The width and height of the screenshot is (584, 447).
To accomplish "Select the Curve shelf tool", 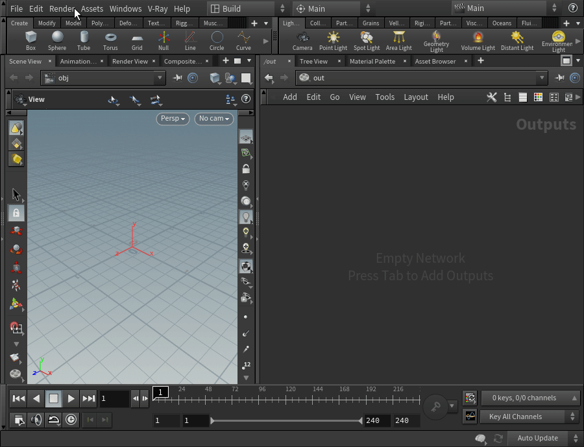I will point(243,41).
